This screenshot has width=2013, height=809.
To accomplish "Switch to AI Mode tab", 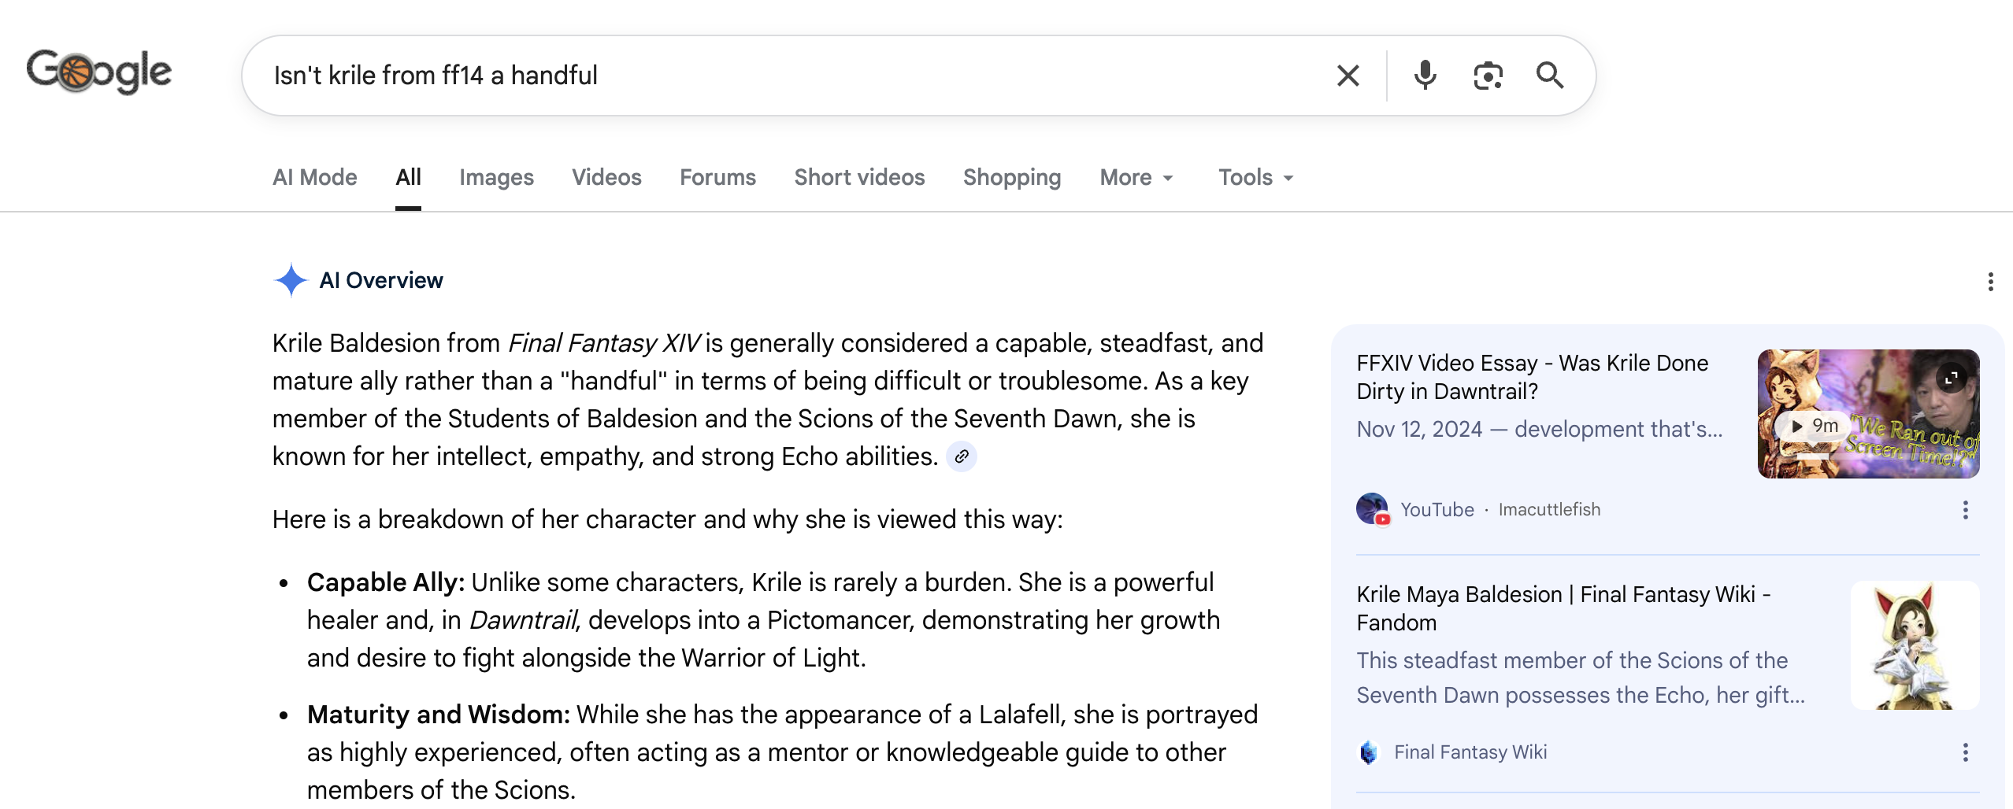I will coord(315,178).
